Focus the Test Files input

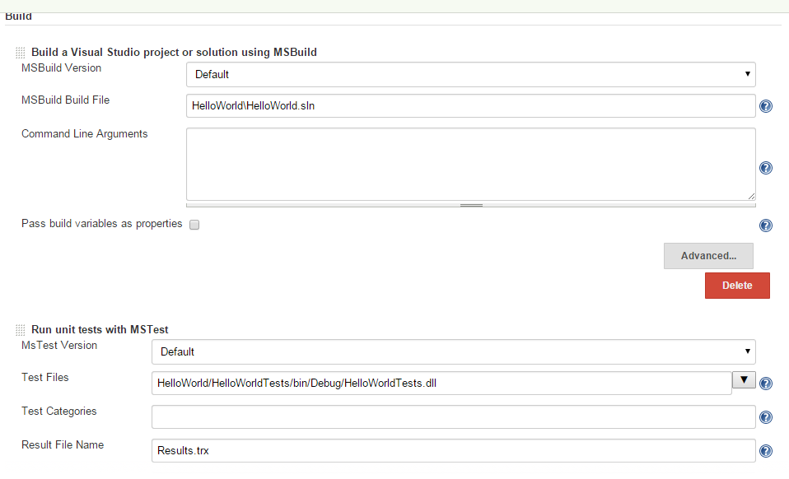[441, 383]
